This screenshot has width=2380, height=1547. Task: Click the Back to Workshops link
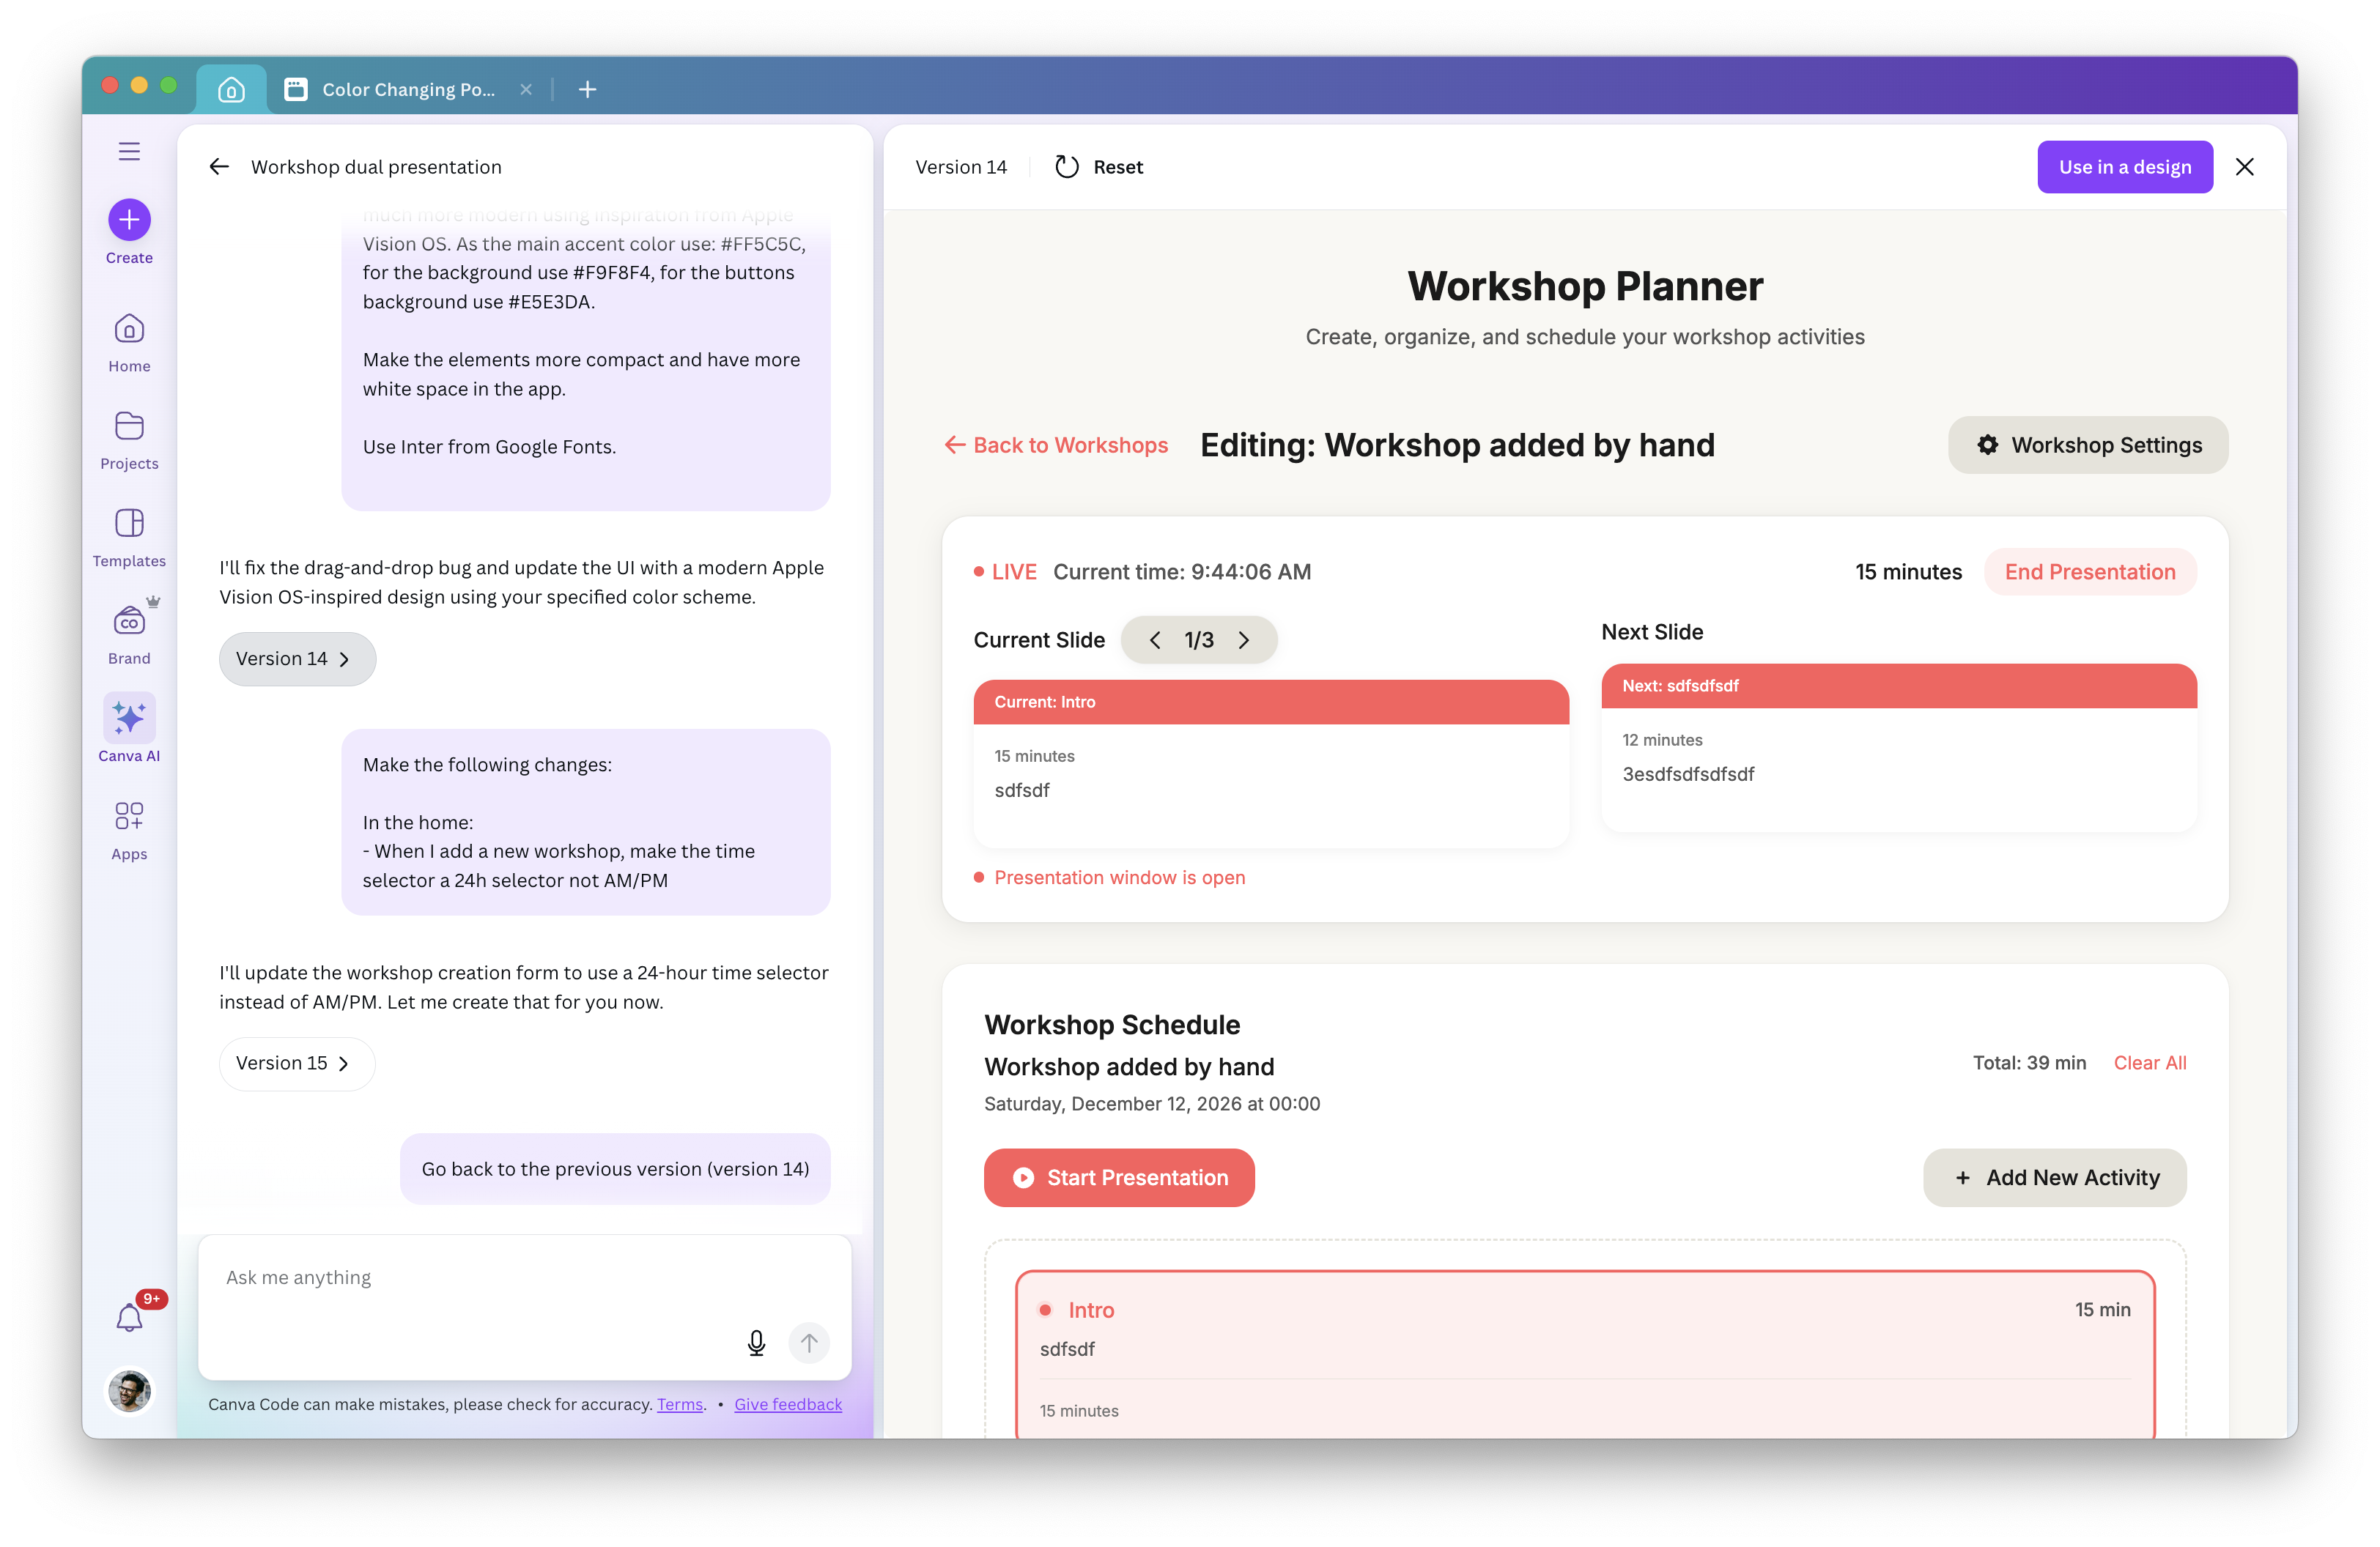1057,445
